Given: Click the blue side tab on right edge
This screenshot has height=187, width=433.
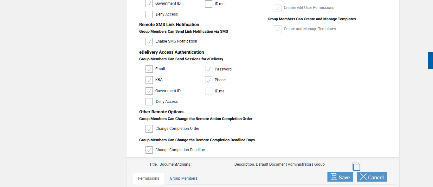Looking at the screenshot, I should 430,61.
